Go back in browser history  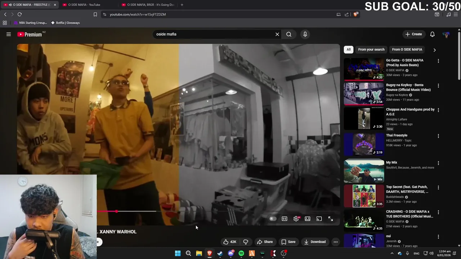(x=5, y=14)
